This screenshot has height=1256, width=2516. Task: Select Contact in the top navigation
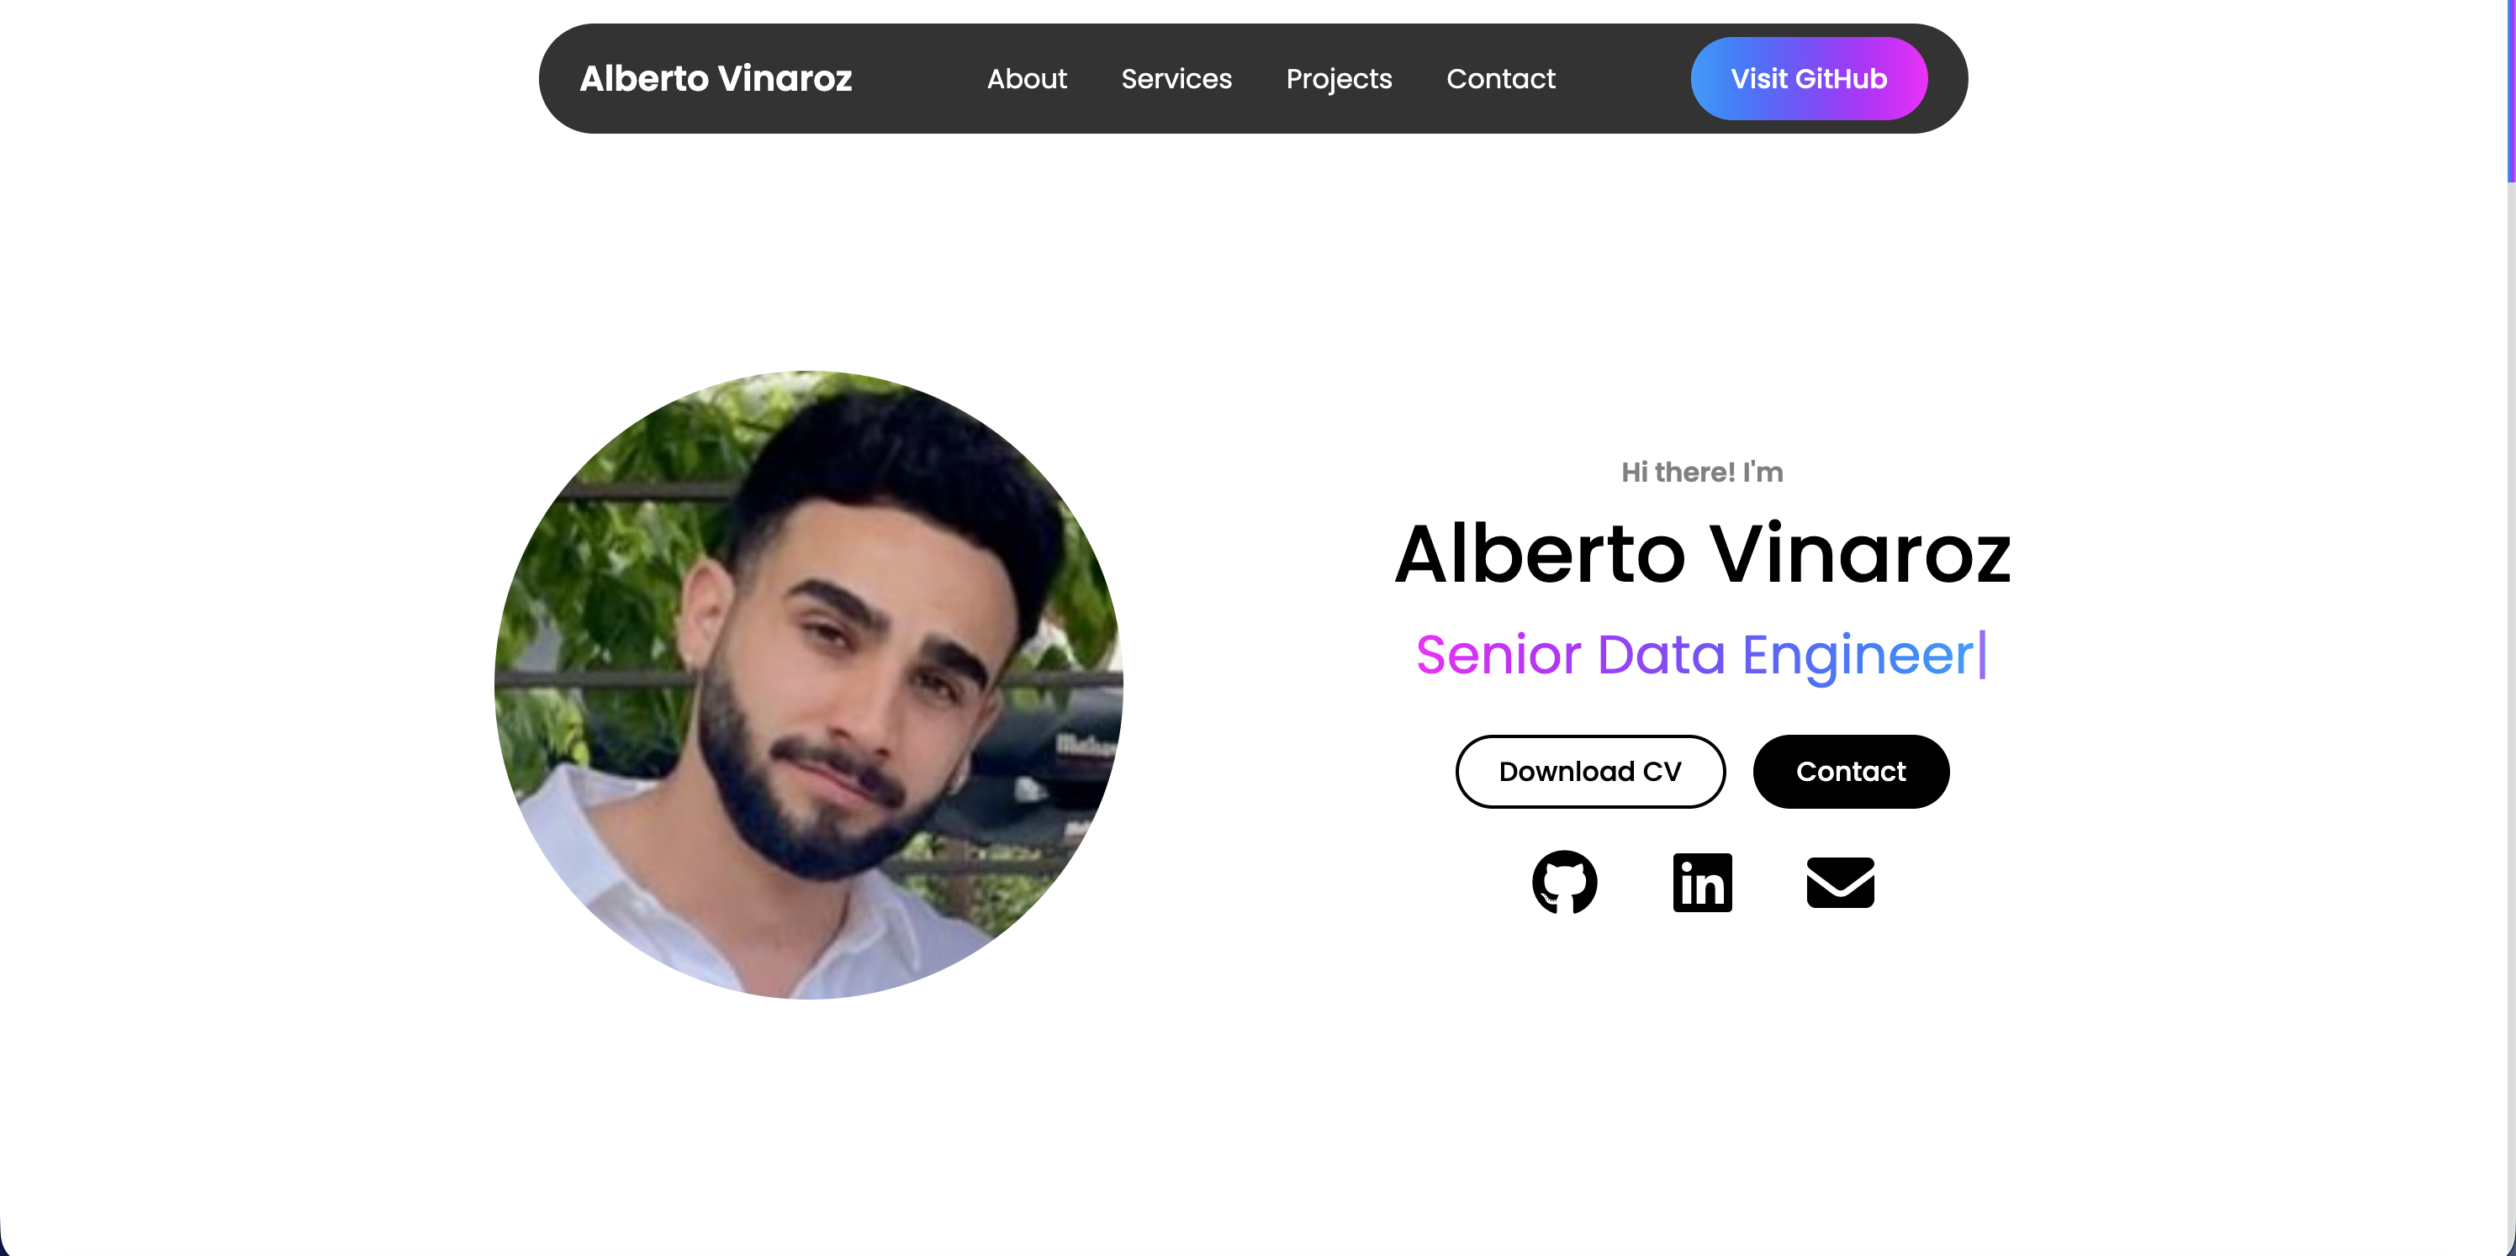tap(1500, 79)
